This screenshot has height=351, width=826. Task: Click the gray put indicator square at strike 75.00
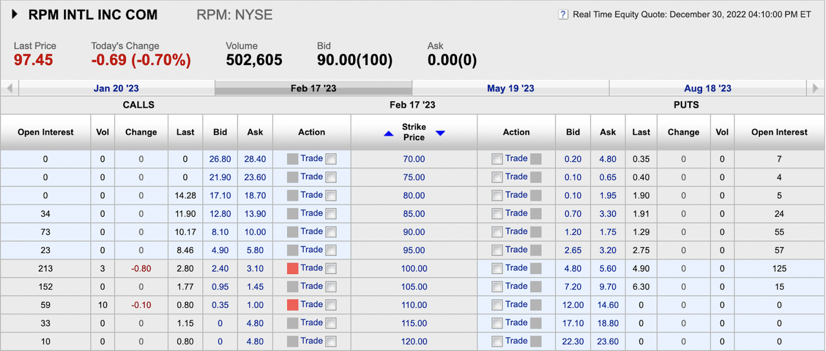[536, 177]
